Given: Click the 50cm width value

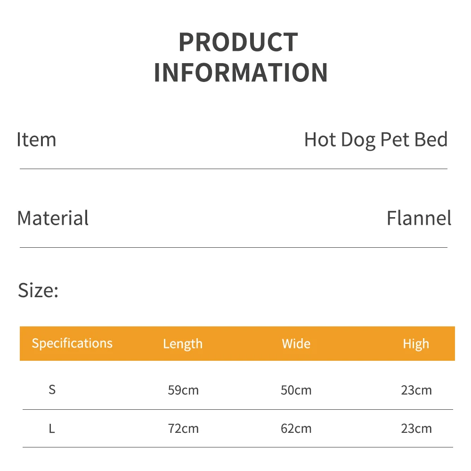Looking at the screenshot, I should tap(296, 390).
